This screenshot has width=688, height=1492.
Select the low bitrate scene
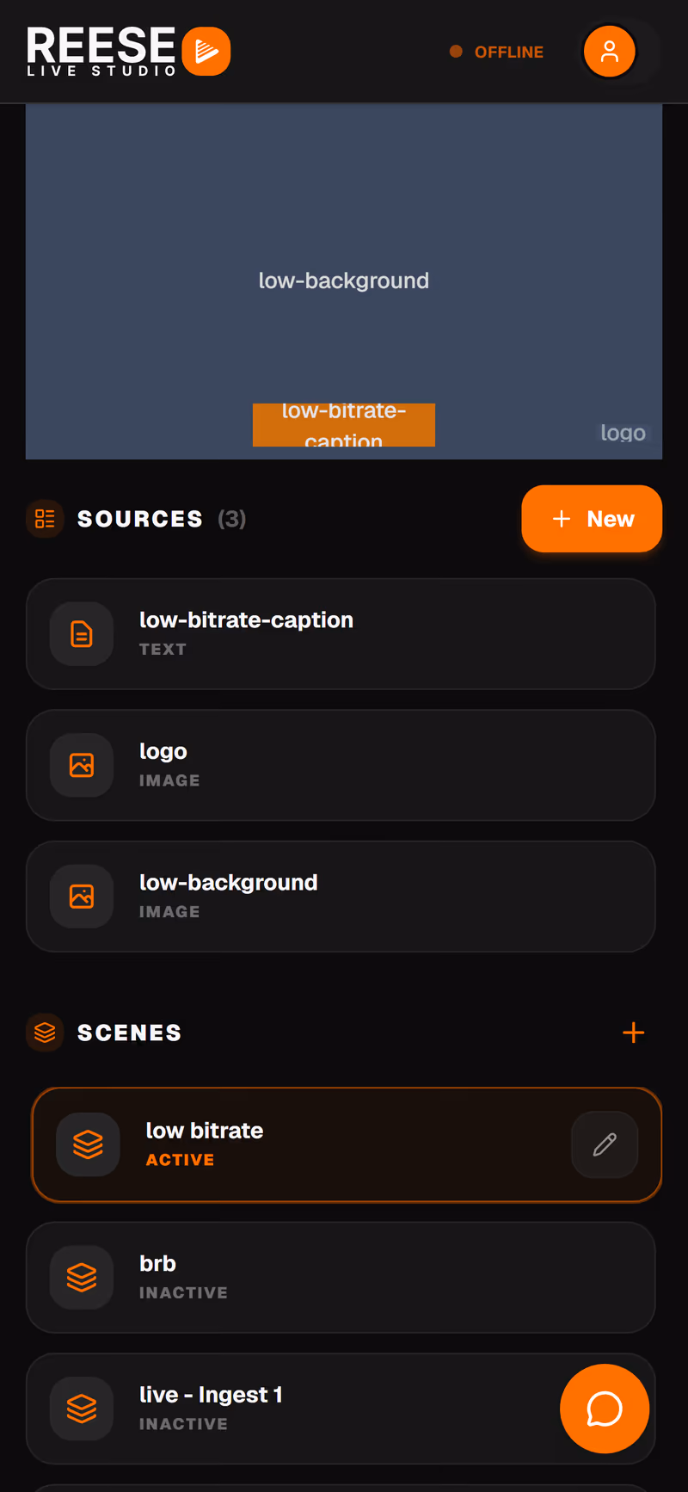click(347, 1144)
